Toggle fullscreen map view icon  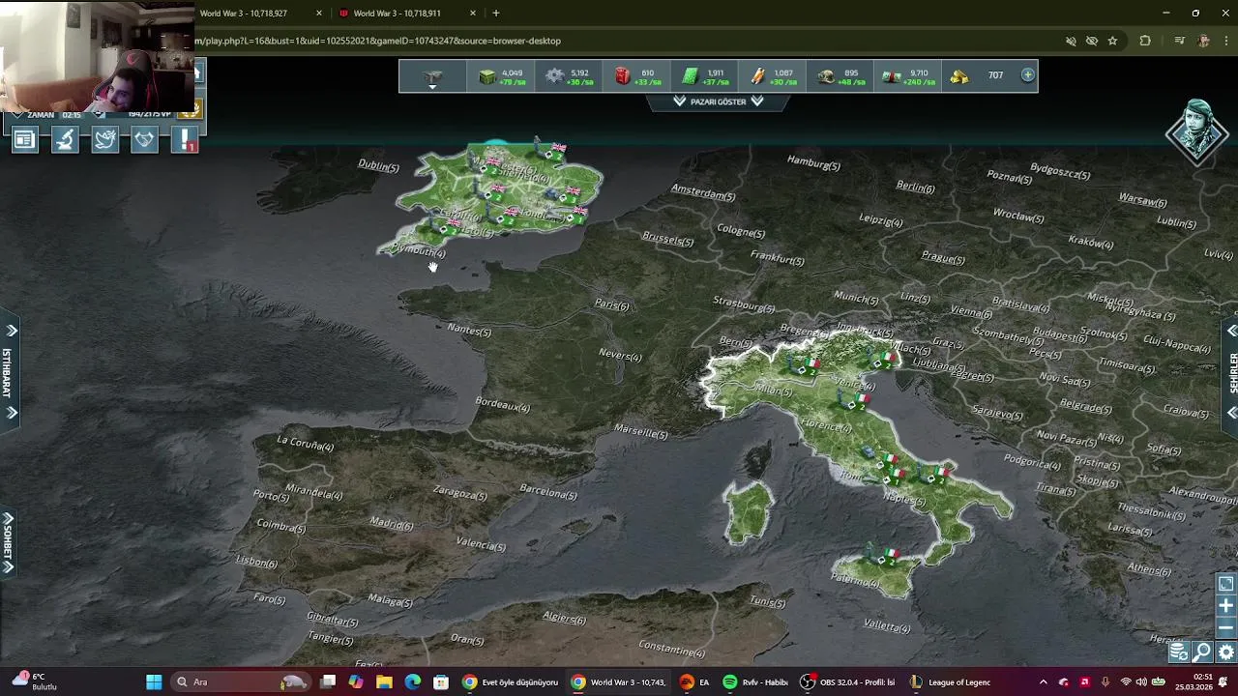[x=1225, y=584]
